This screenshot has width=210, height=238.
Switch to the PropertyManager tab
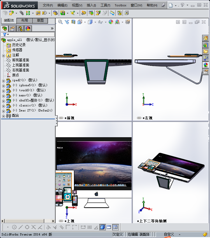12,29
